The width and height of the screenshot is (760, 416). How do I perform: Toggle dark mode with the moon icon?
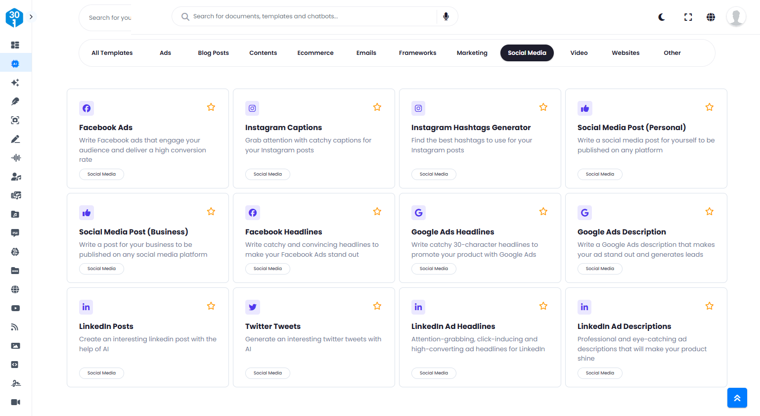tap(662, 17)
